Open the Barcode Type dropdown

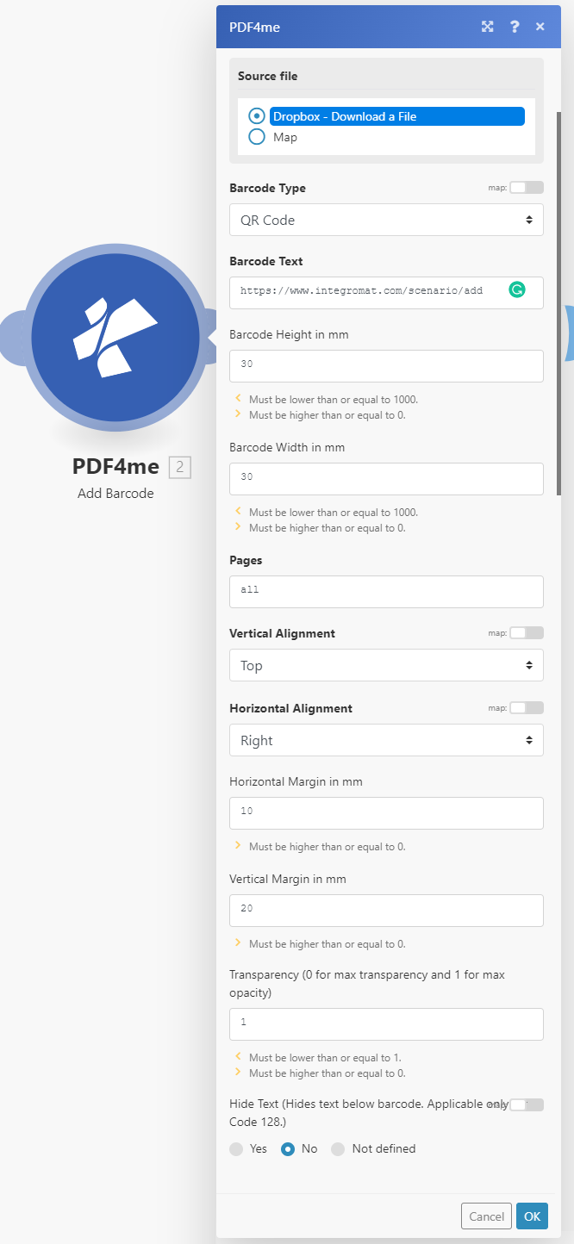click(x=386, y=220)
